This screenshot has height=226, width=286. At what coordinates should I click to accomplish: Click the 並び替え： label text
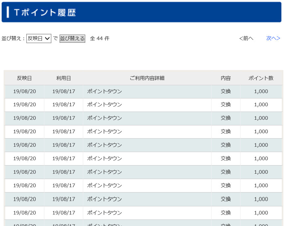point(13,38)
